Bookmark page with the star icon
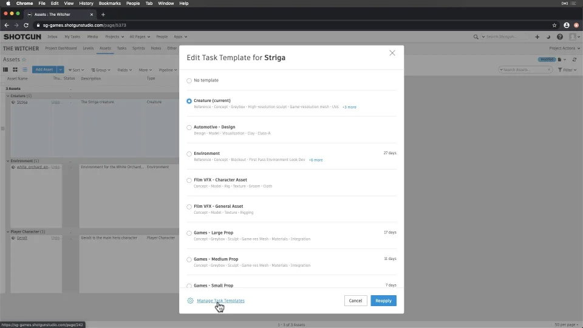This screenshot has height=328, width=583. click(554, 26)
